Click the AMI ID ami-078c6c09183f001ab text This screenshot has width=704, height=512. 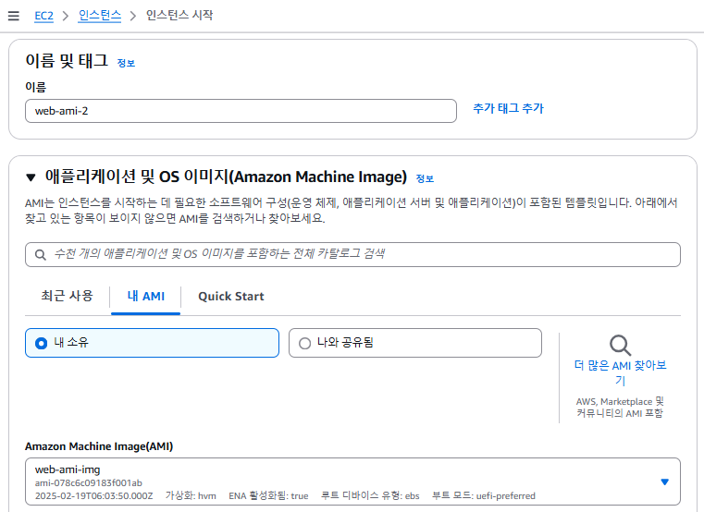pyautogui.click(x=89, y=482)
